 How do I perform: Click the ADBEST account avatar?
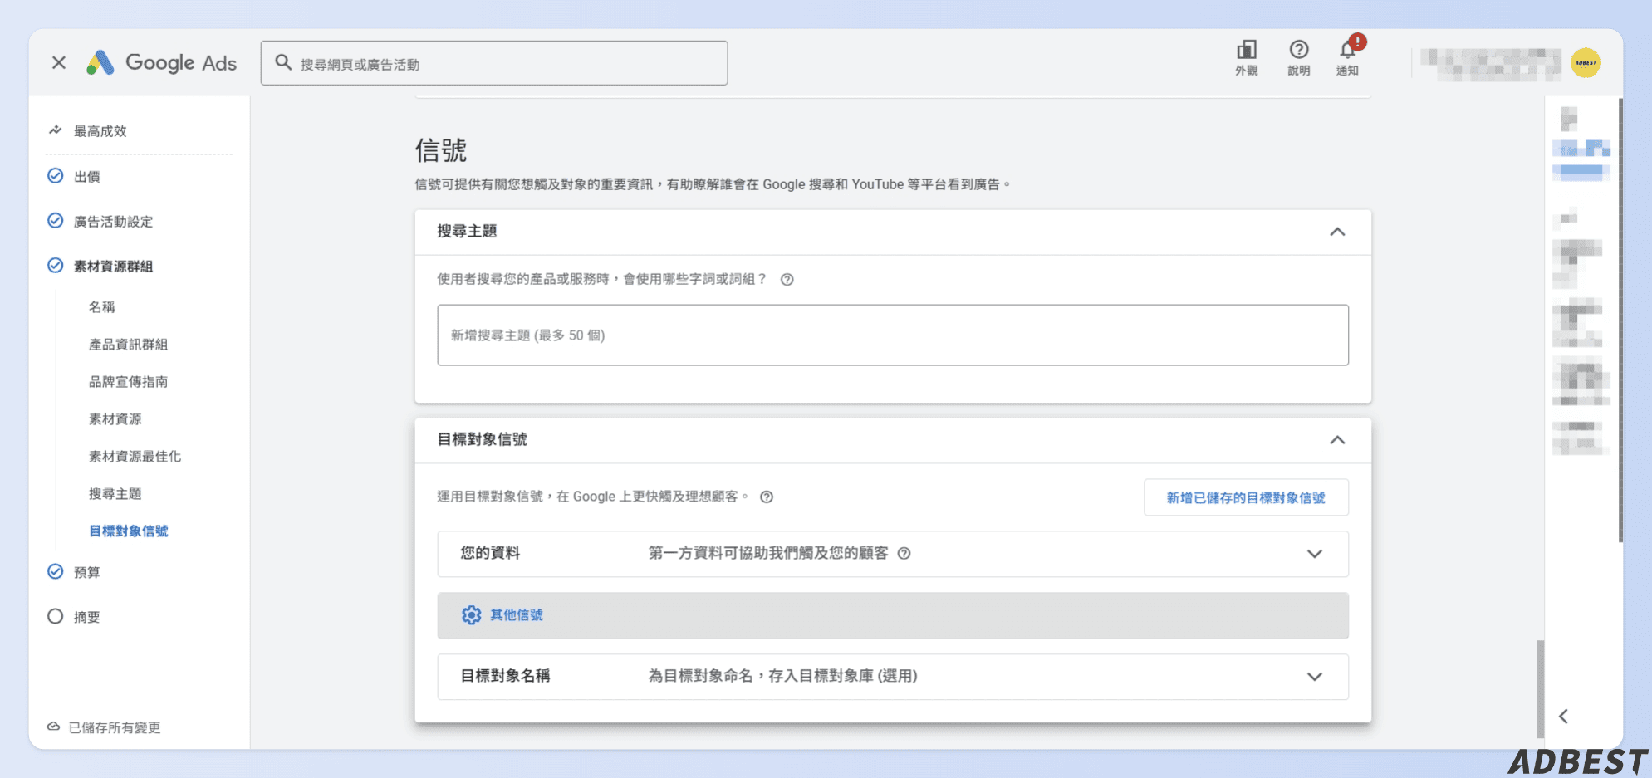pyautogui.click(x=1586, y=63)
